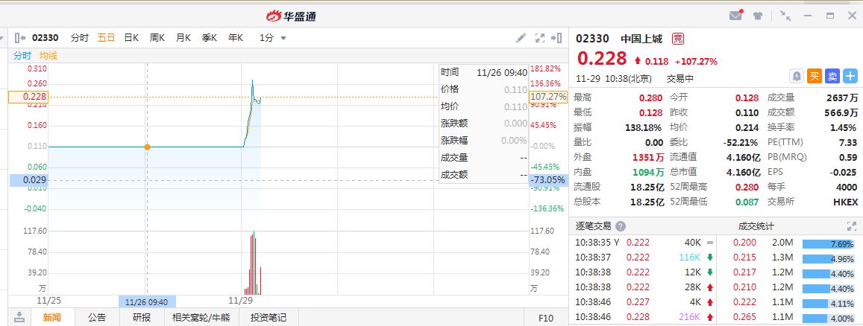
Task: Toggle the 分时 line legend
Action: click(x=22, y=56)
